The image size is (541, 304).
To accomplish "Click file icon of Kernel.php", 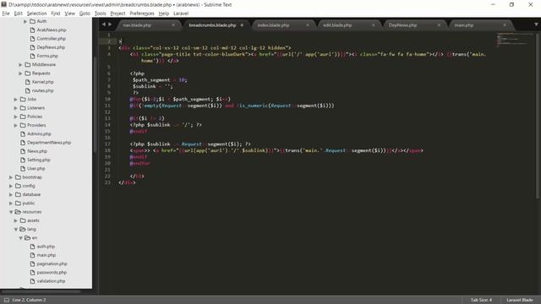I will click(x=28, y=82).
